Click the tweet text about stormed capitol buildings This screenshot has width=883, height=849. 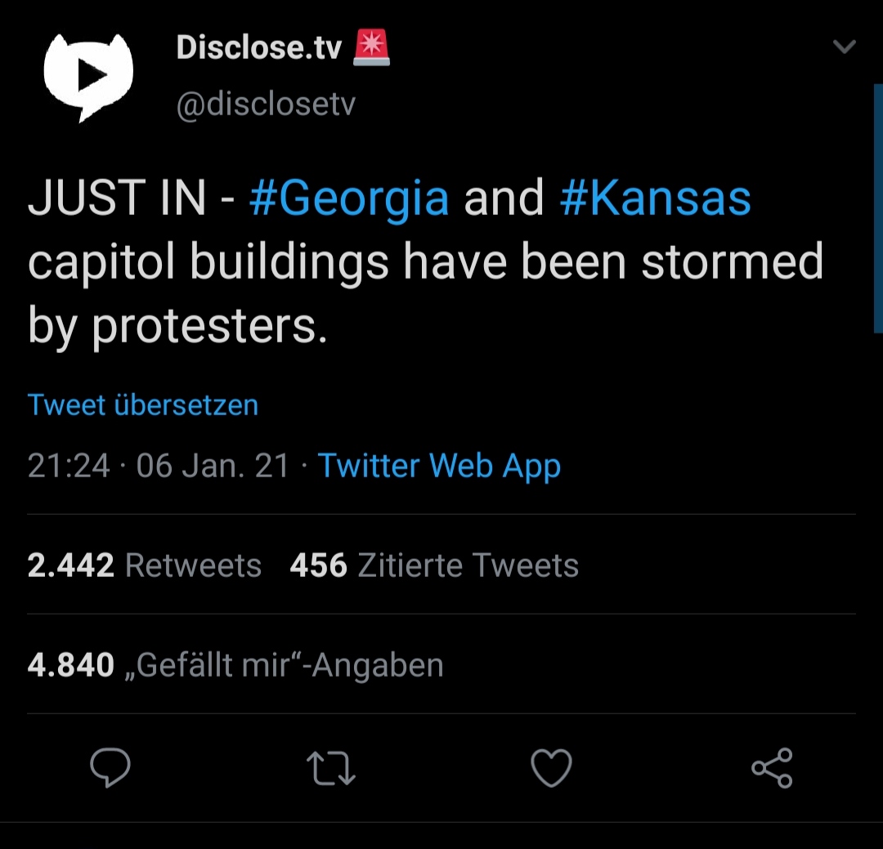tap(425, 261)
